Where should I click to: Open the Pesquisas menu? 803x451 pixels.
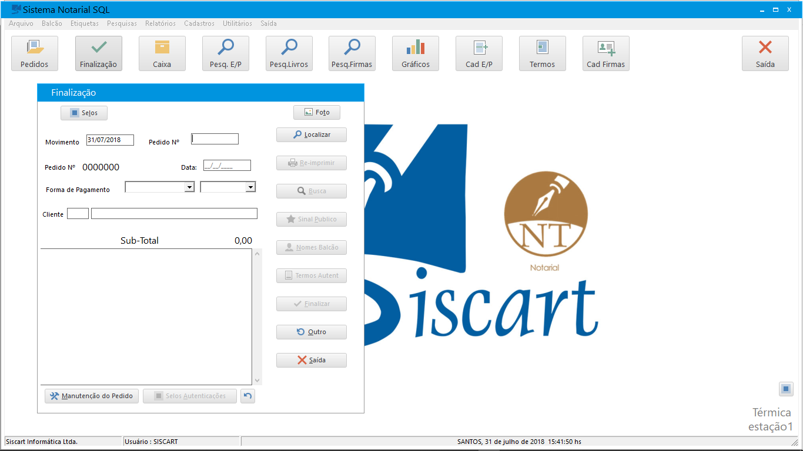pyautogui.click(x=122, y=23)
